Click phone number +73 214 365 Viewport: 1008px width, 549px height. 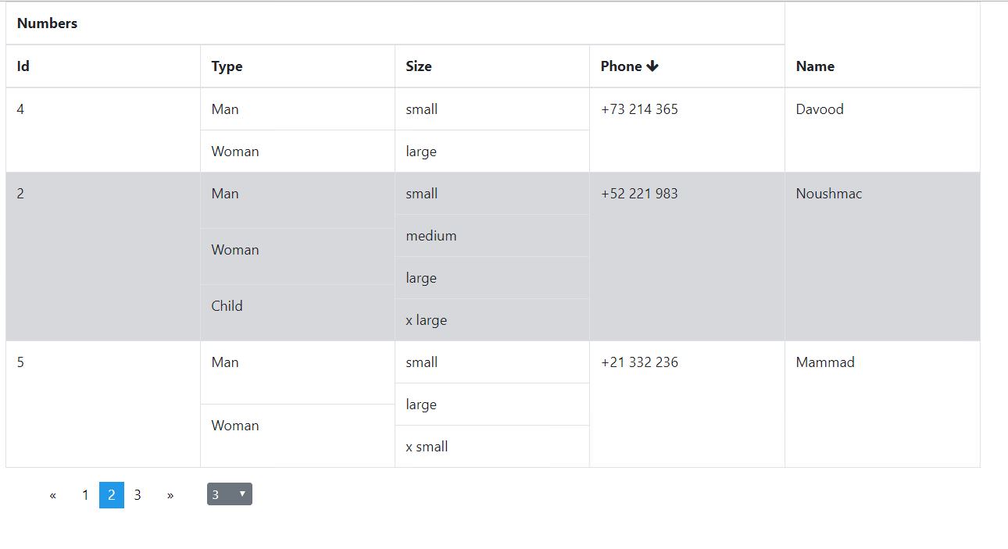(639, 109)
